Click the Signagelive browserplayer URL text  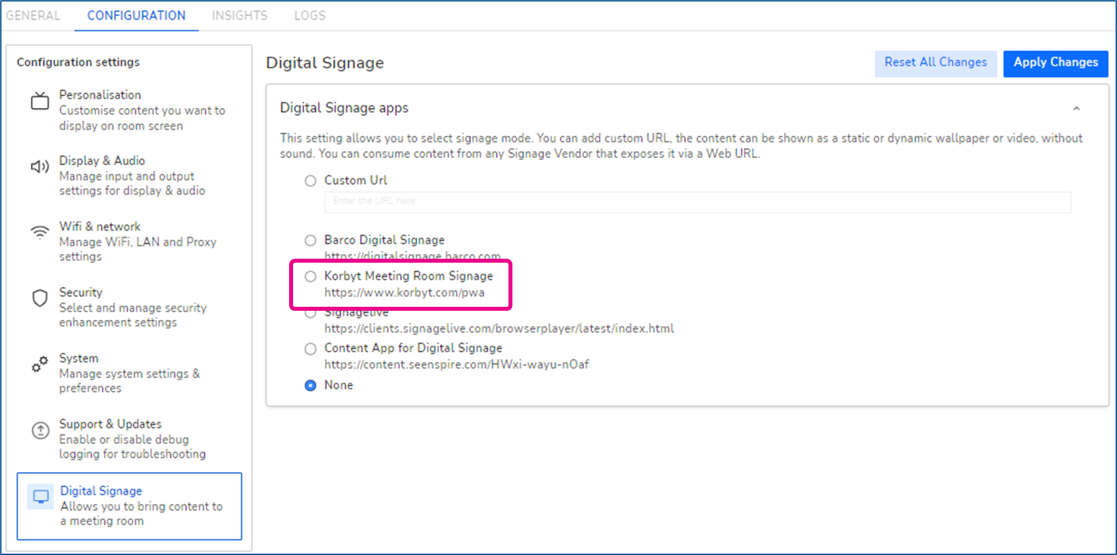(x=499, y=329)
